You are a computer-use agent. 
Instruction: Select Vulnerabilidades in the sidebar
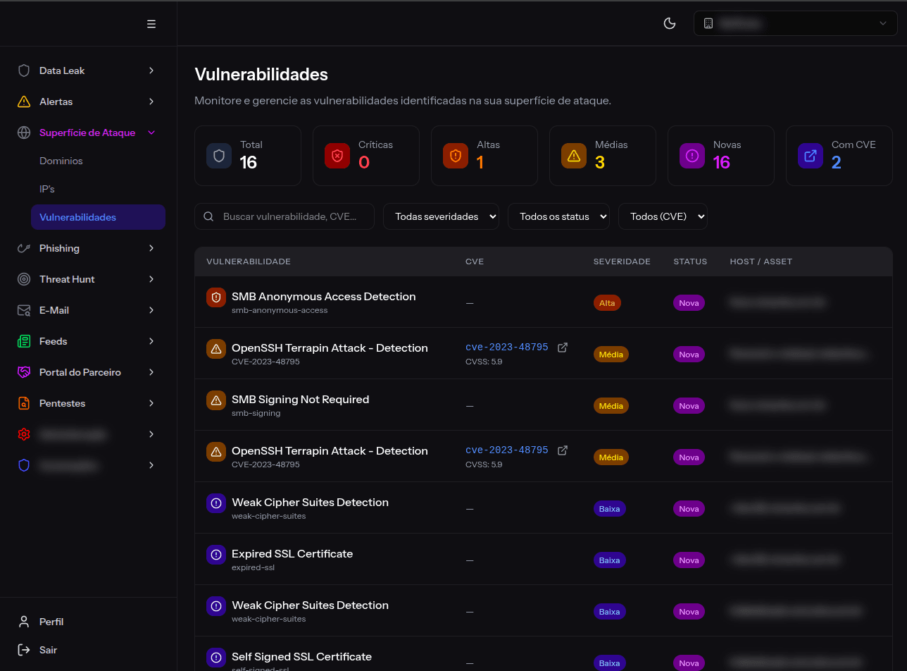[77, 217]
